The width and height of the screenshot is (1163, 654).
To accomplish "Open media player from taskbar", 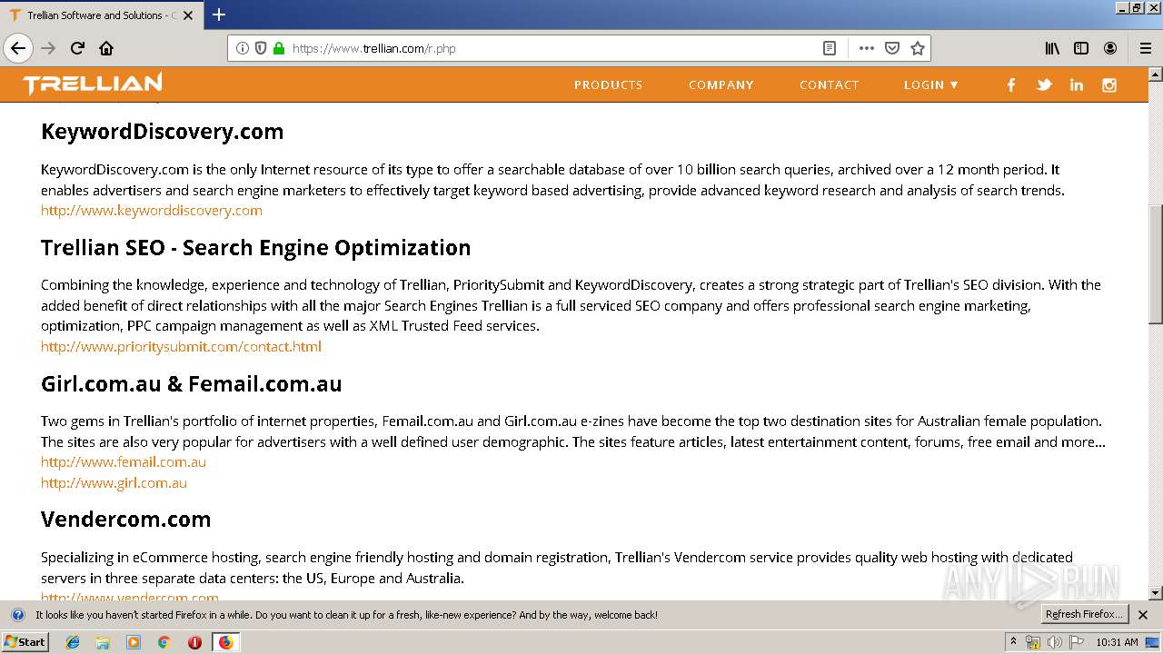I will click(x=134, y=642).
